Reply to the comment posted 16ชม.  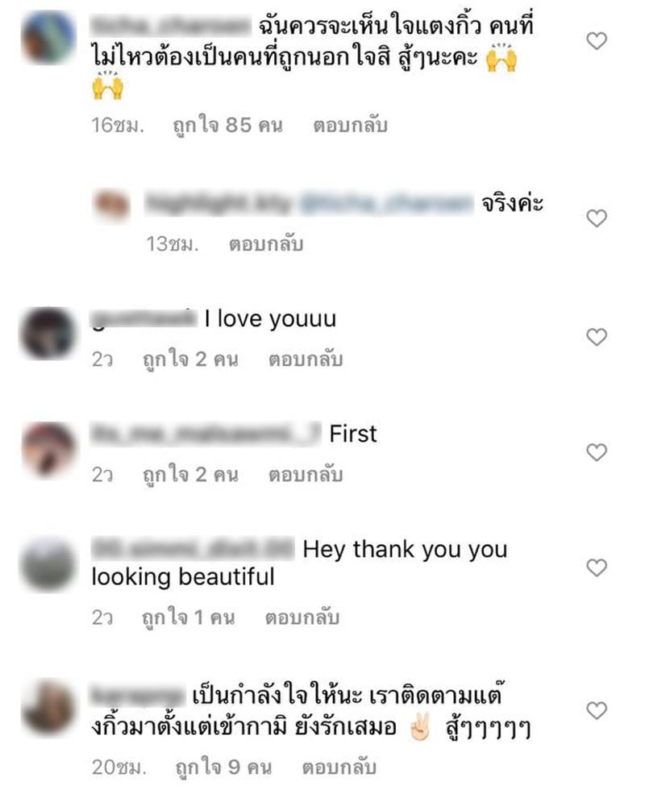[351, 126]
